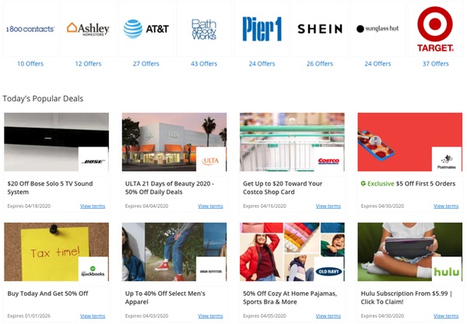The width and height of the screenshot is (467, 324).
Task: Open the Old Navy pajamas deal image
Action: pyautogui.click(x=292, y=252)
